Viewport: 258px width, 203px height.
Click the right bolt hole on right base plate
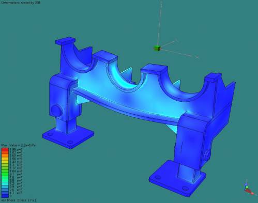(x=185, y=189)
